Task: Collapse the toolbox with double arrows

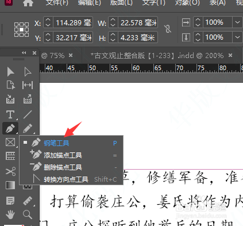Action: click(x=24, y=53)
